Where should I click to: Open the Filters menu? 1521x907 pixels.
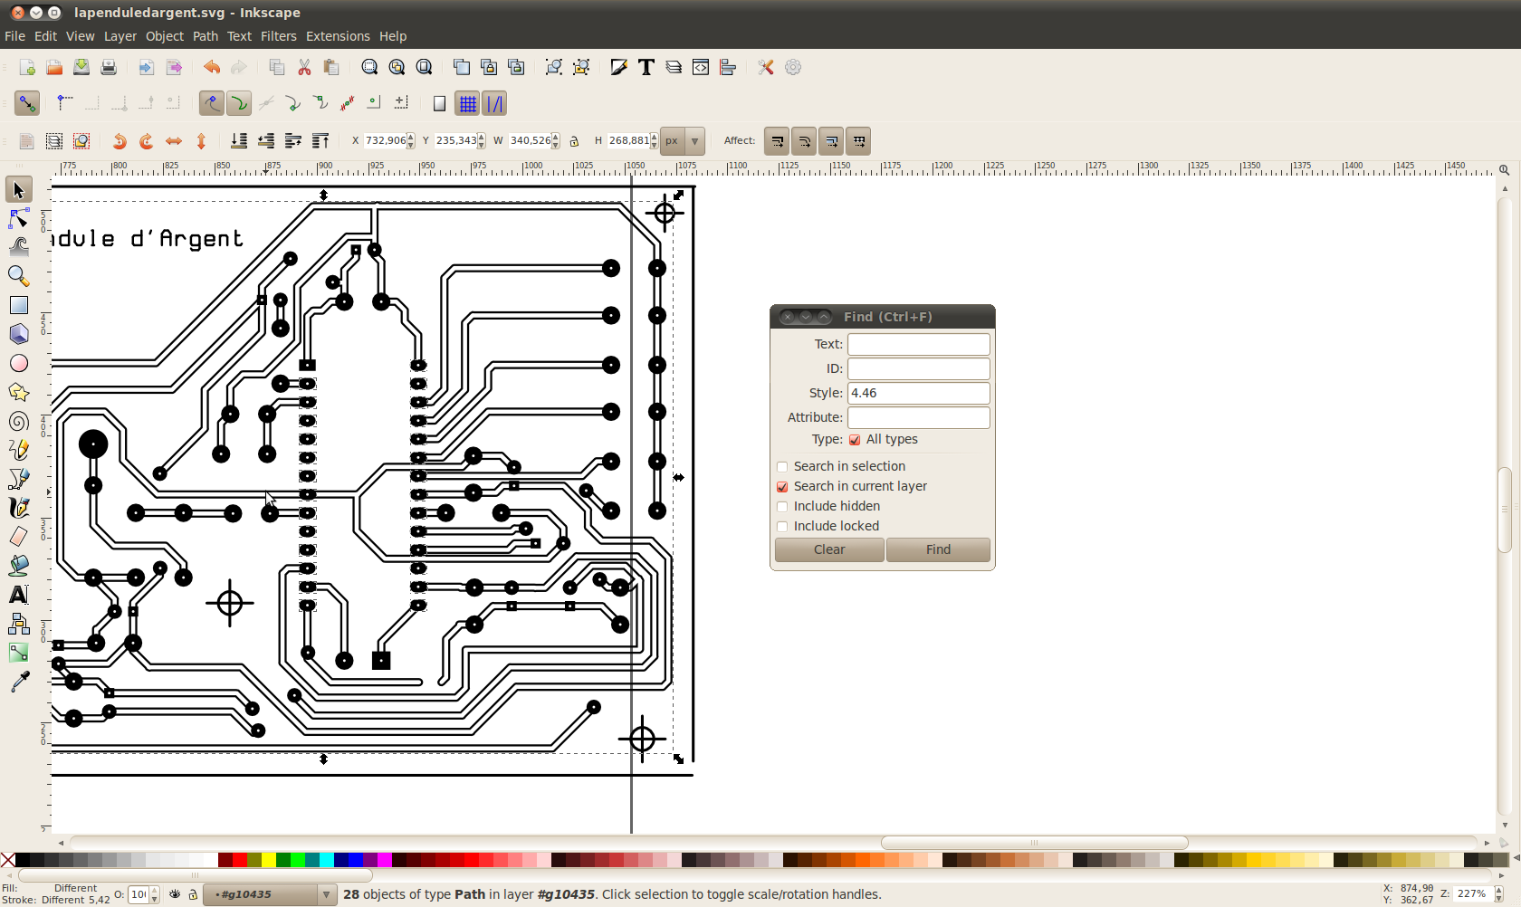[x=278, y=36]
